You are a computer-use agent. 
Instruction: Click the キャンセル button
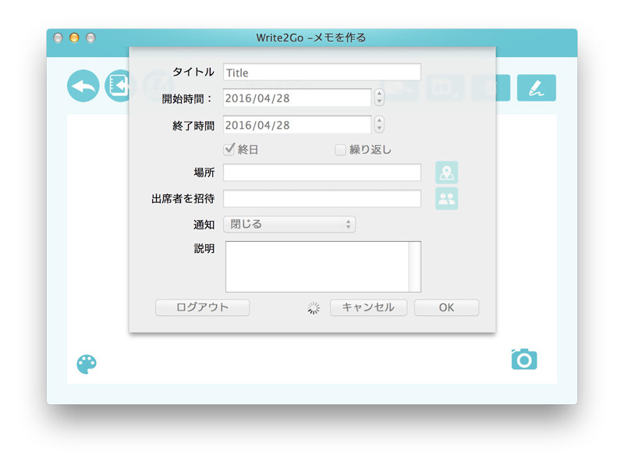368,307
